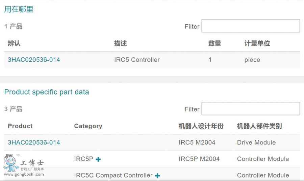Focus the Filter field under 用在哪里

[x=251, y=26]
